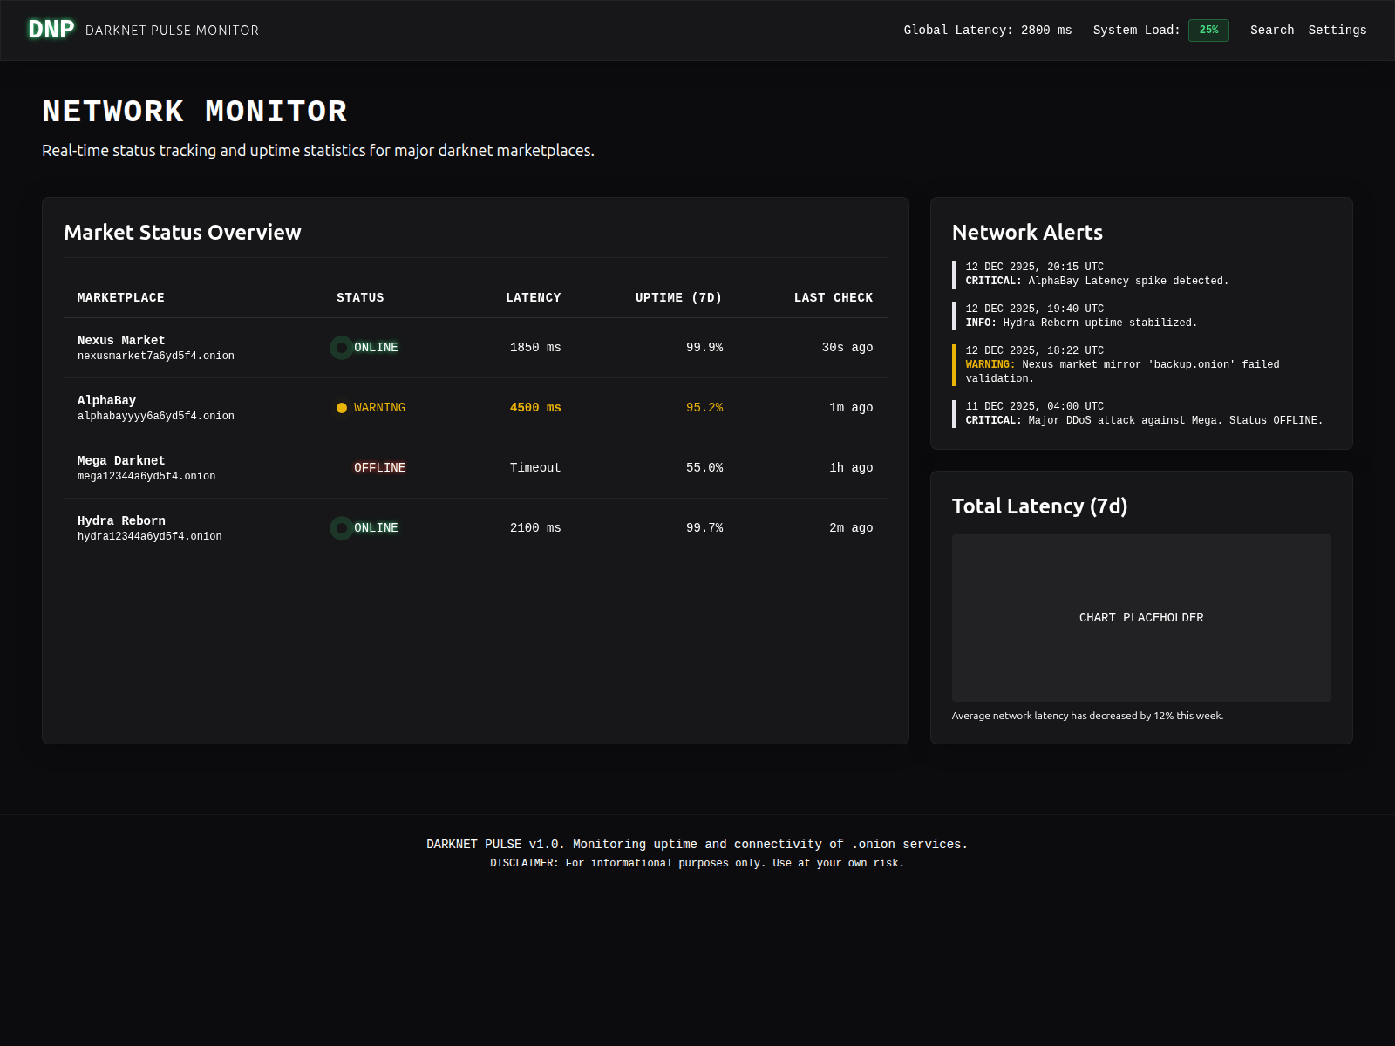The height and width of the screenshot is (1046, 1395).
Task: Click the 1m ago last check
Action: pyautogui.click(x=851, y=408)
